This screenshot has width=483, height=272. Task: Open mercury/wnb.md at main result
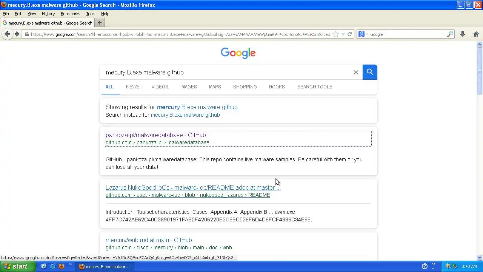coord(149,240)
